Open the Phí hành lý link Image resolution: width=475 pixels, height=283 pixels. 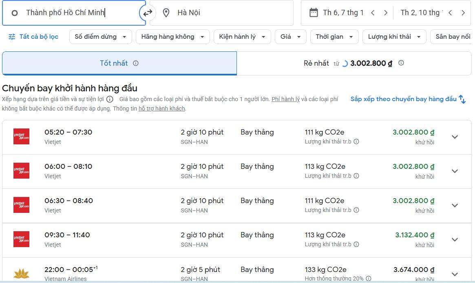point(286,99)
